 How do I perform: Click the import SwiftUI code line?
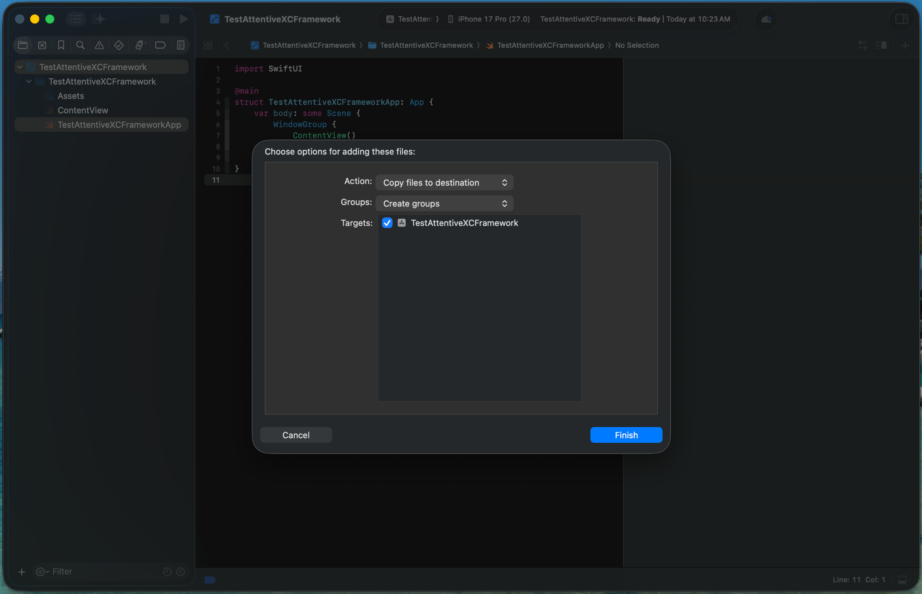[268, 68]
